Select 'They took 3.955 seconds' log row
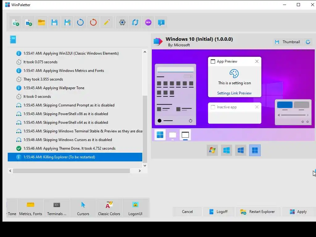316x237 pixels. pos(75,79)
